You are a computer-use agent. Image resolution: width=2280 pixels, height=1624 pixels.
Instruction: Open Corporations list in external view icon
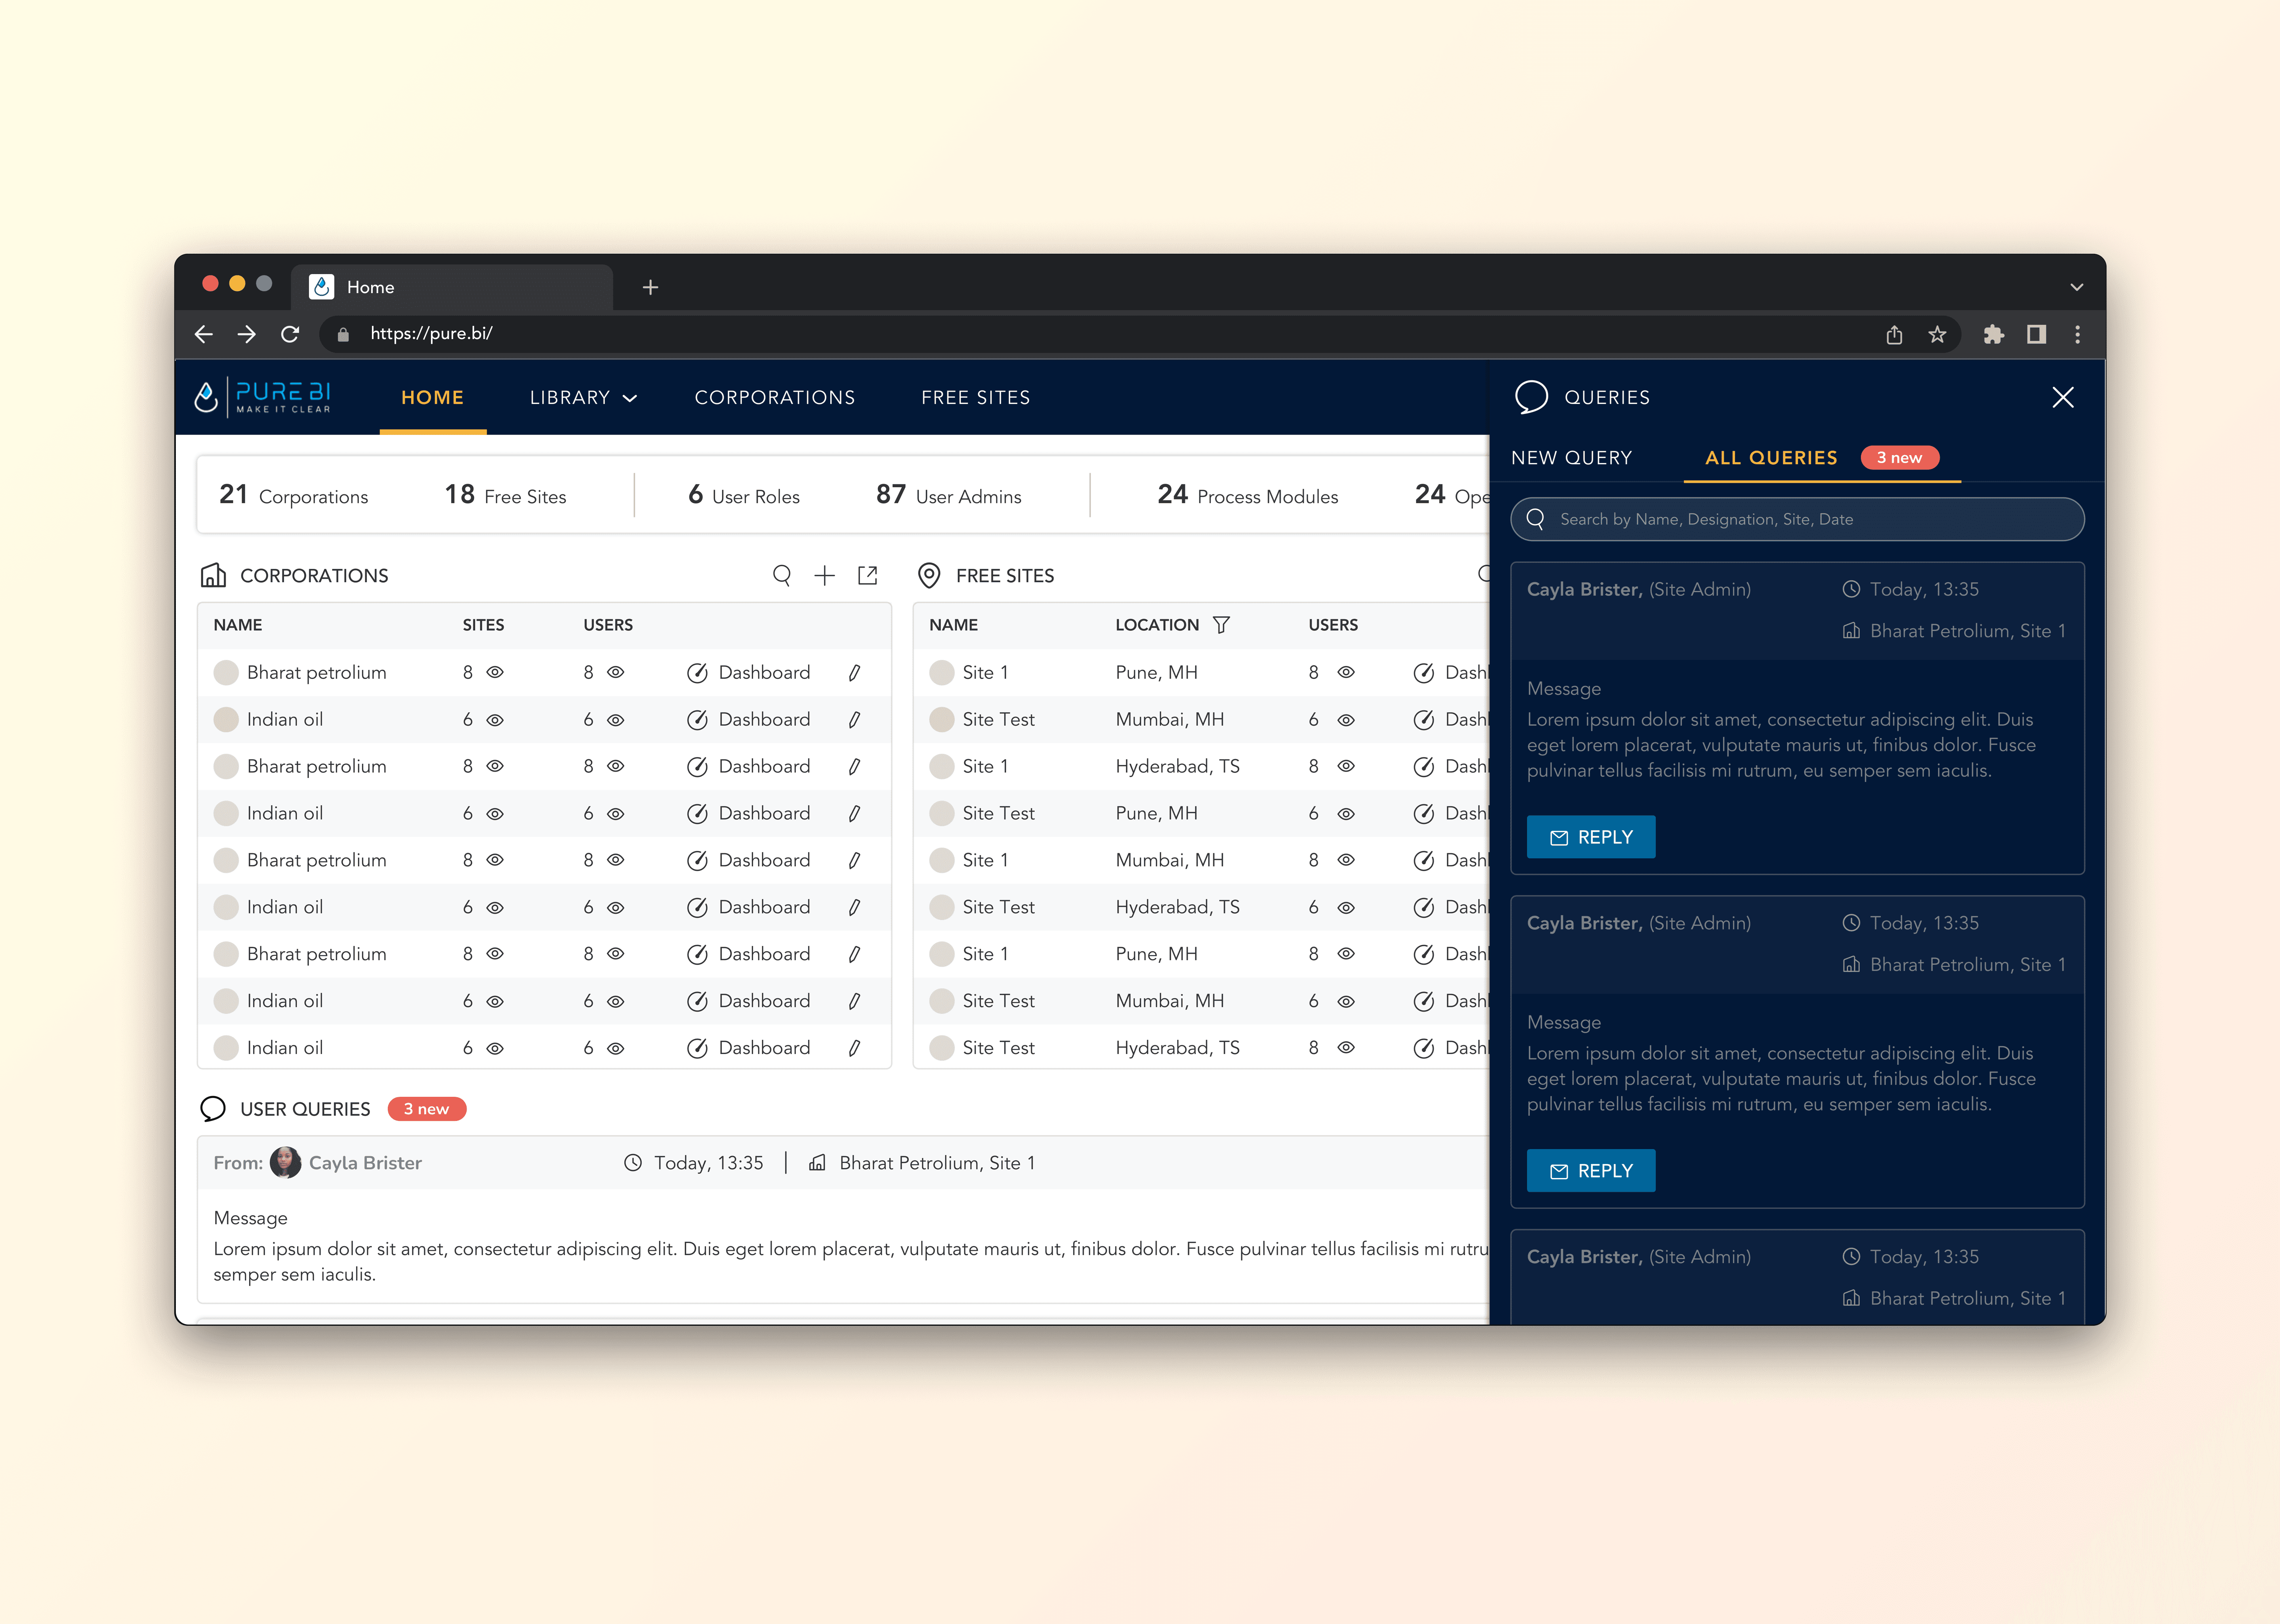[x=867, y=575]
